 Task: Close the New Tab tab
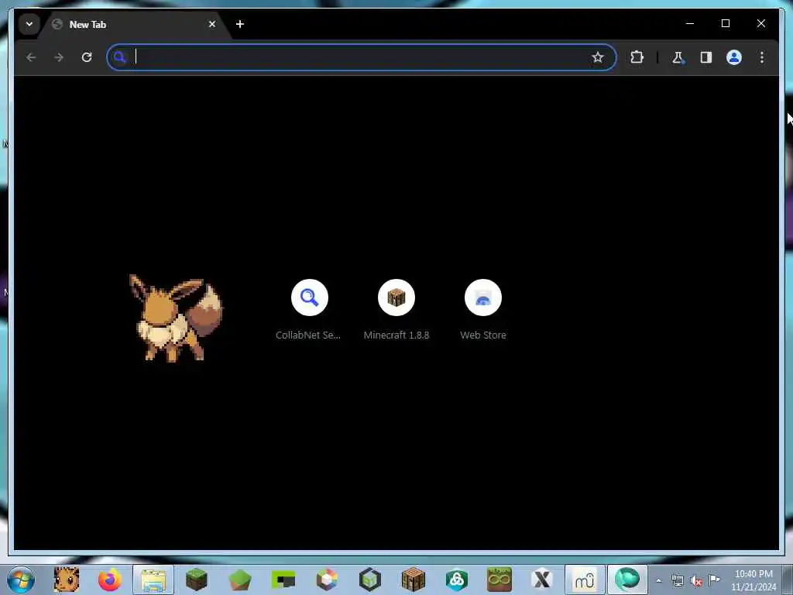212,24
